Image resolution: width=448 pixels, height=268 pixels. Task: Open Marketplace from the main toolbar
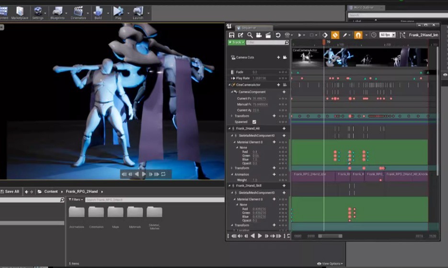[20, 13]
